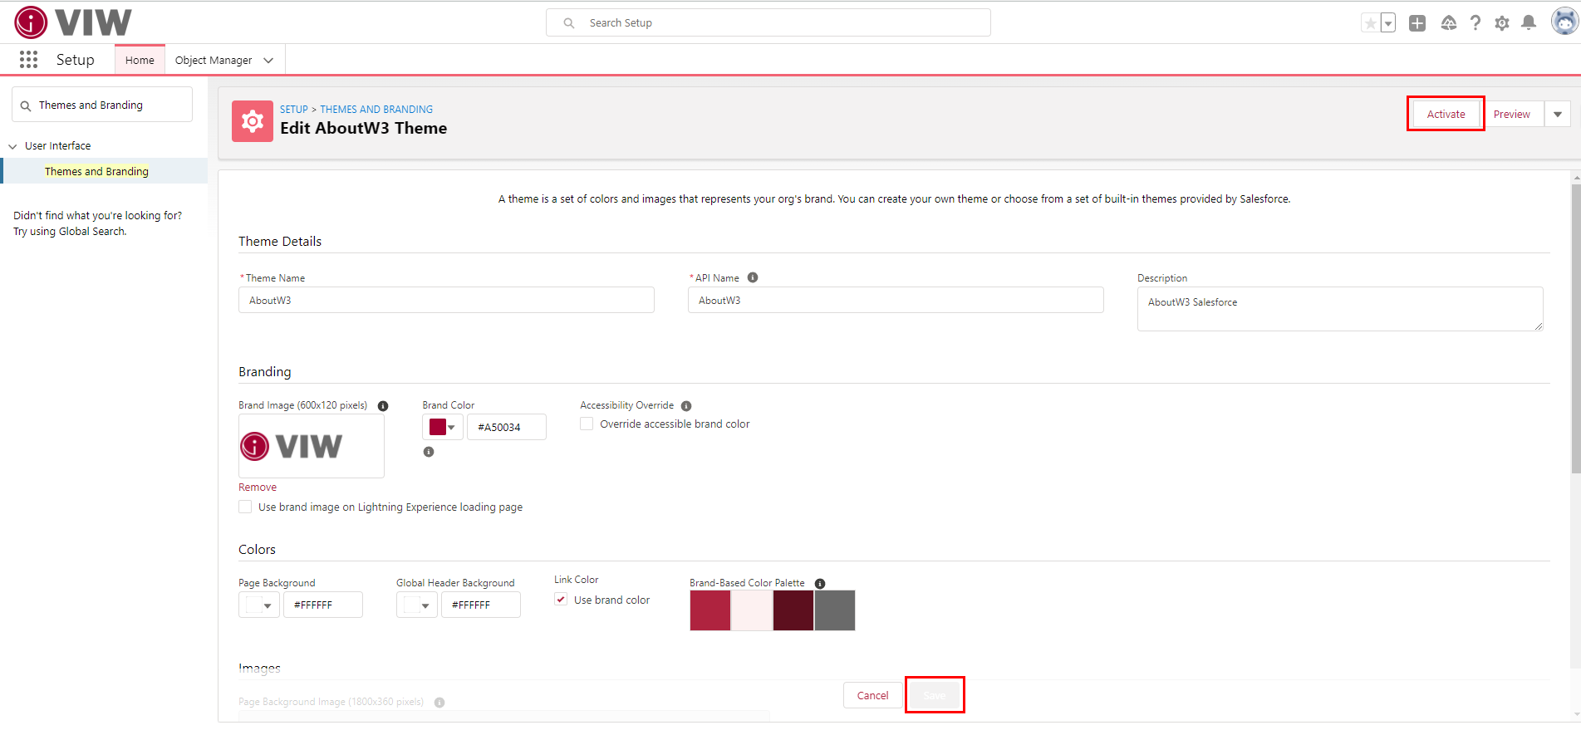Click Global Header Background hex field
This screenshot has height=730, width=1581.
tap(481, 605)
